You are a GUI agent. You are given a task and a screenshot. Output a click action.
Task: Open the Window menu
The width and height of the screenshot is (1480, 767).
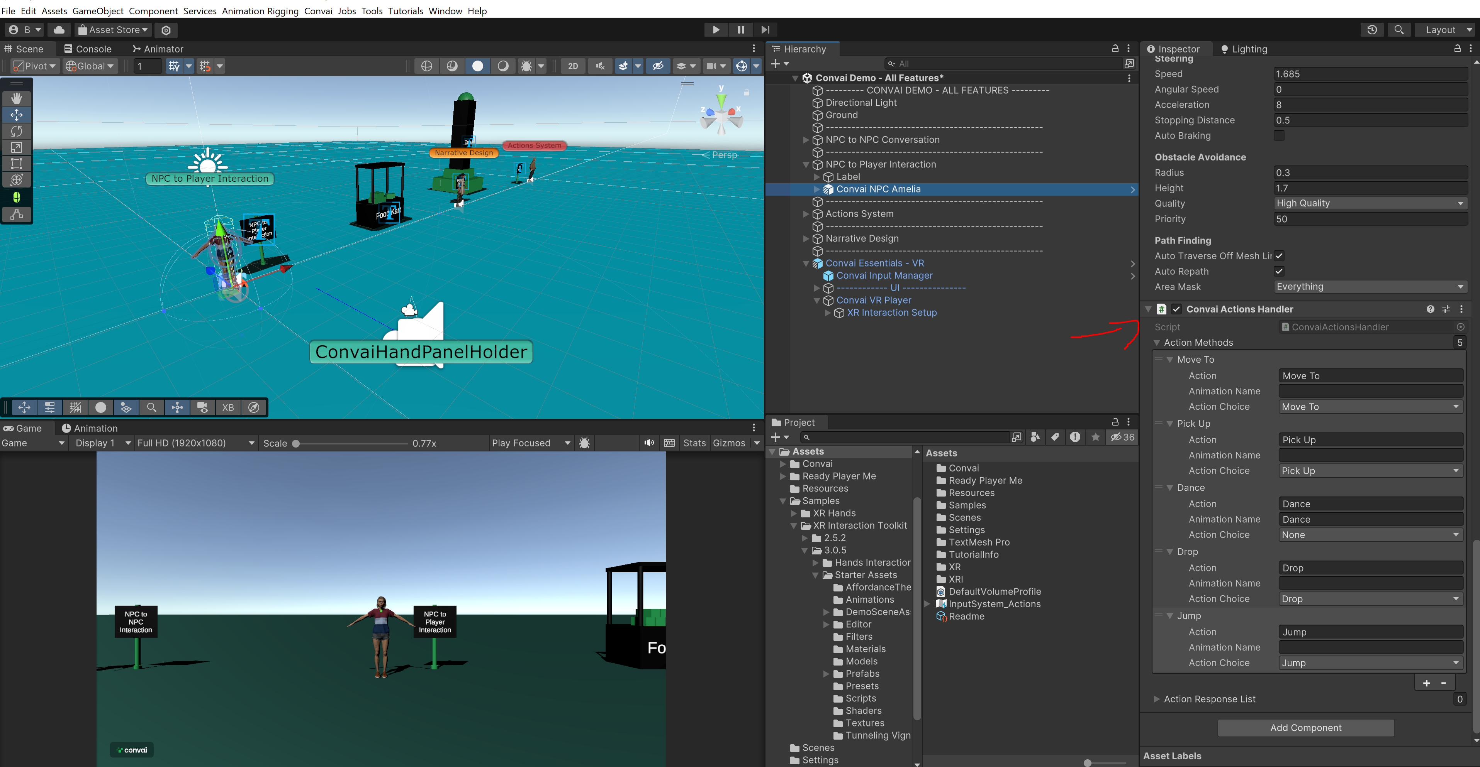(445, 11)
